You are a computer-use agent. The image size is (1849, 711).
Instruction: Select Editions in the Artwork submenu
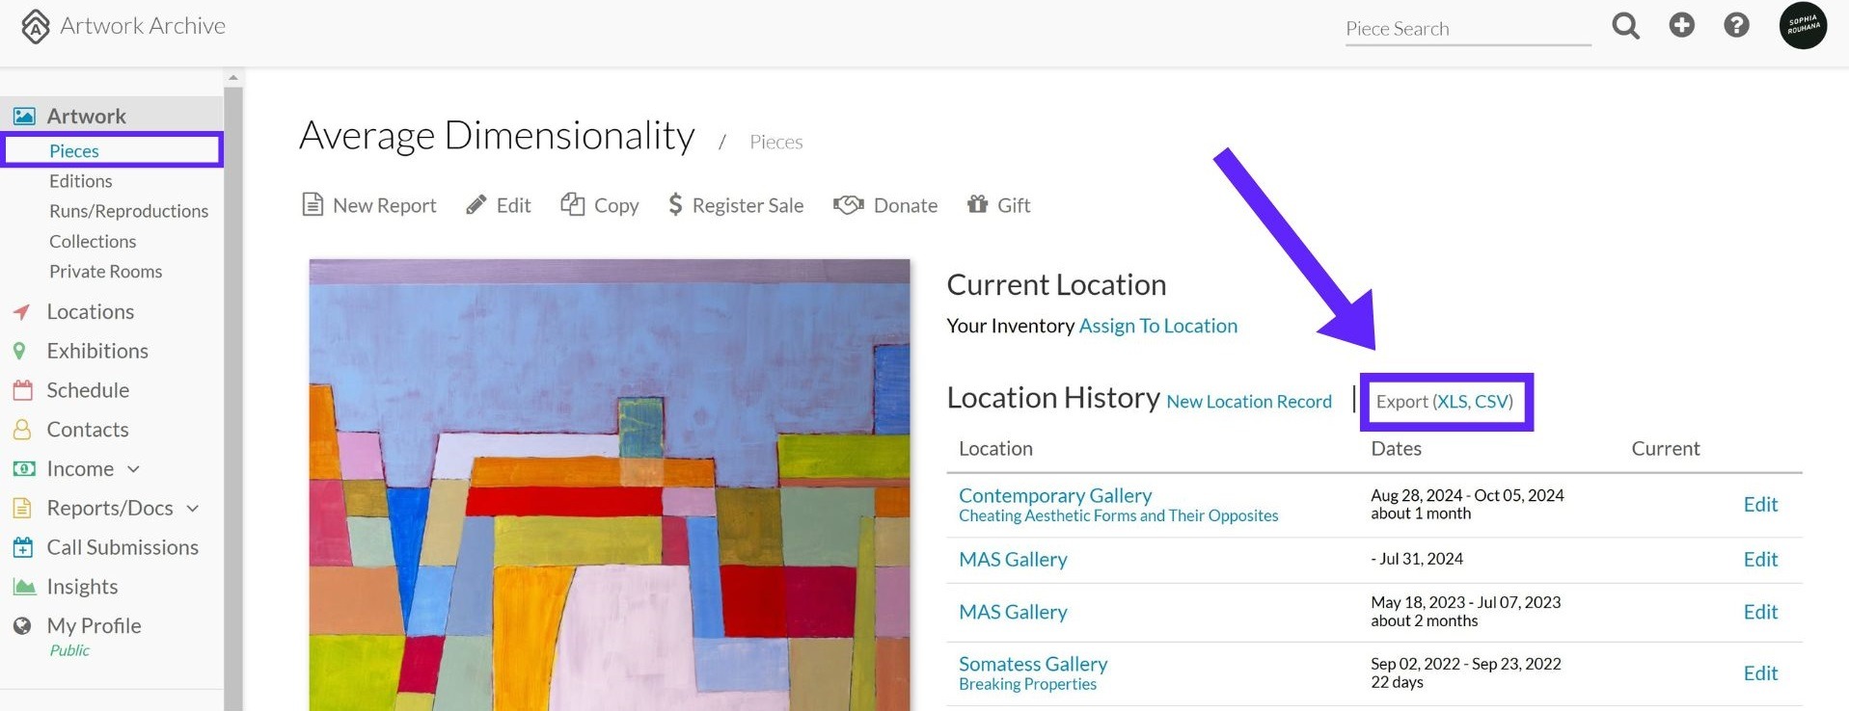point(81,181)
